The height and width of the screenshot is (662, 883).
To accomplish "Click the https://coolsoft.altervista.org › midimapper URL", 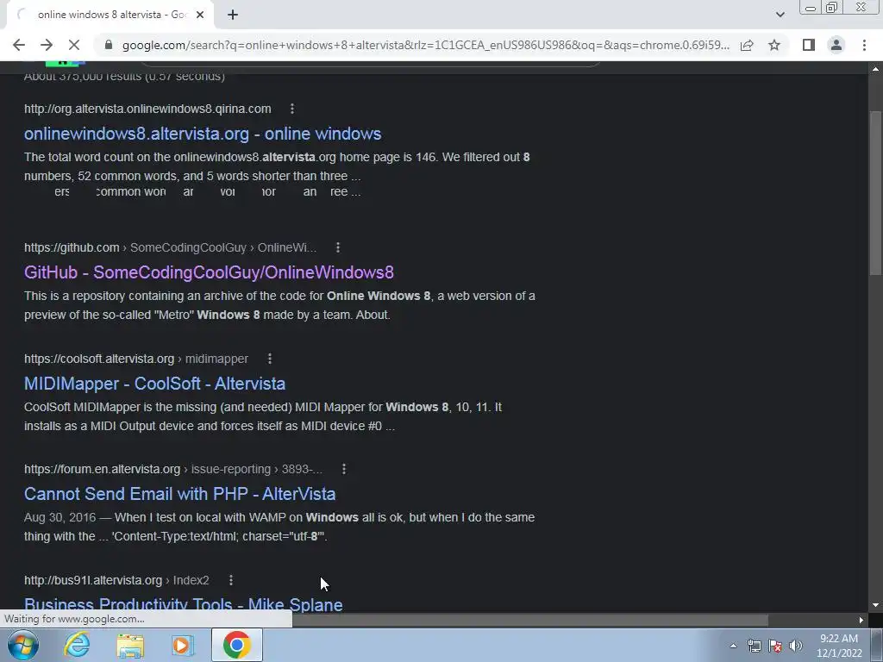I will [x=136, y=359].
